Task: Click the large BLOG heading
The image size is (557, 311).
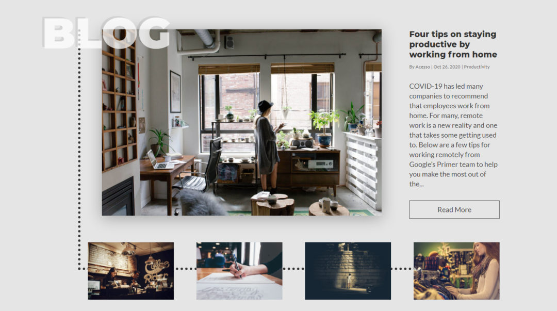Action: (x=106, y=33)
